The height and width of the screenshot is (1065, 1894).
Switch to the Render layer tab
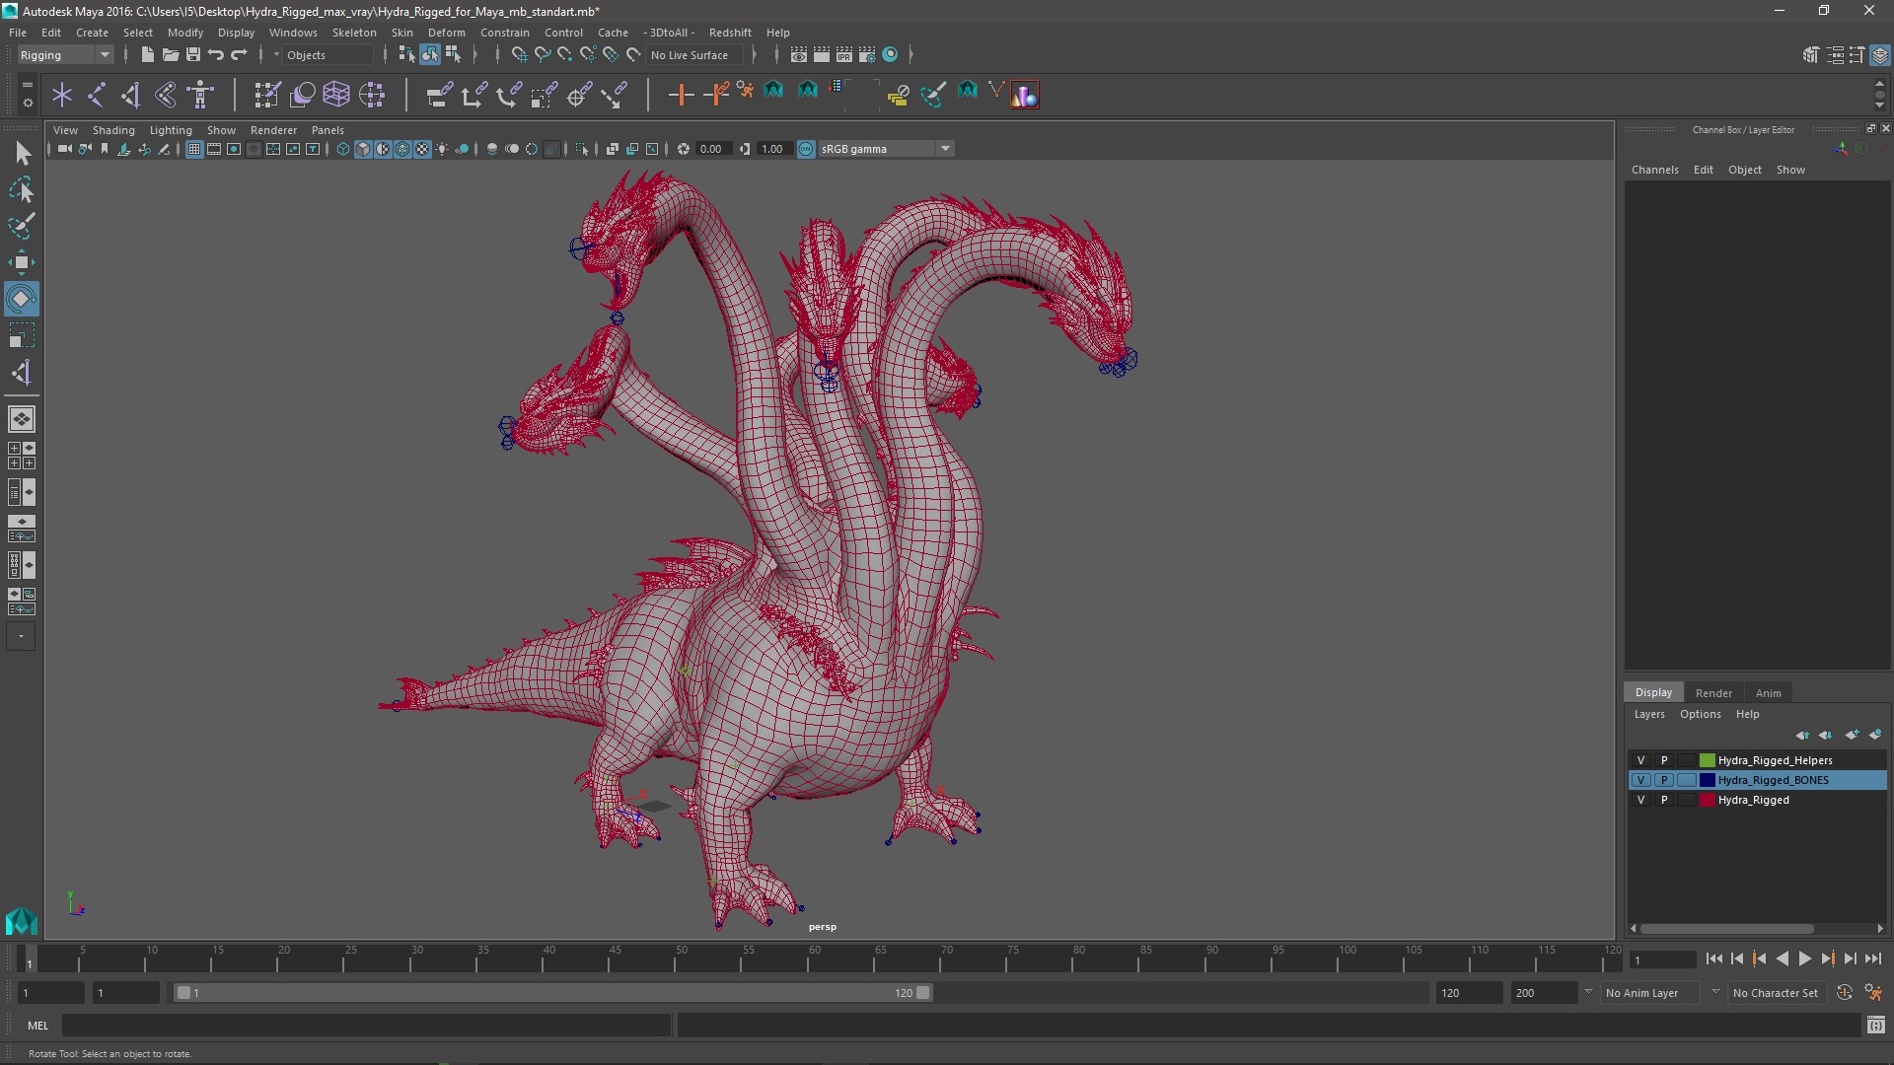point(1713,693)
